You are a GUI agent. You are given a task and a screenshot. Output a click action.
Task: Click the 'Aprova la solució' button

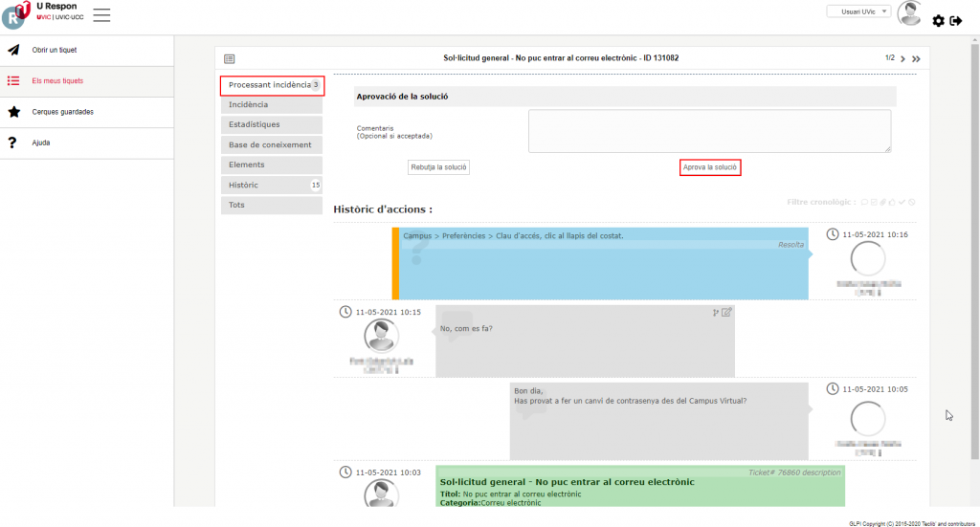[710, 167]
